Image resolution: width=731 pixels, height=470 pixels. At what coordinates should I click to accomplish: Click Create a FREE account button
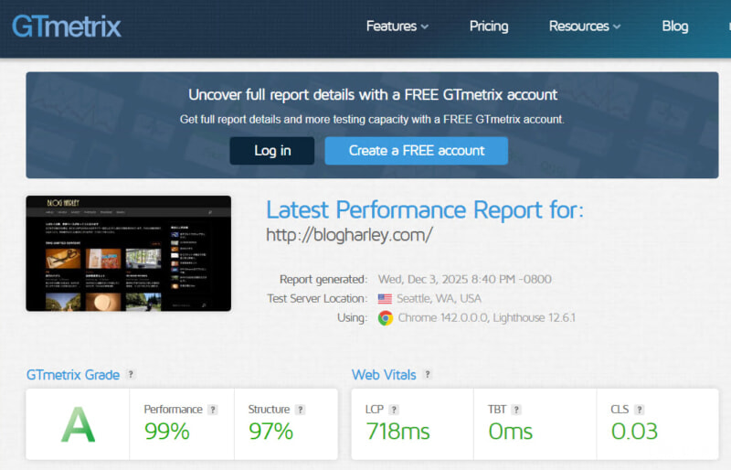point(417,151)
